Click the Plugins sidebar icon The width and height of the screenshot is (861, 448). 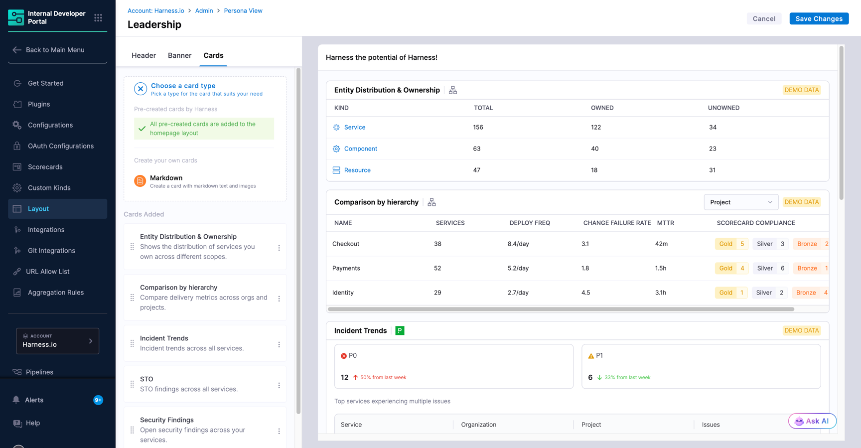click(17, 104)
